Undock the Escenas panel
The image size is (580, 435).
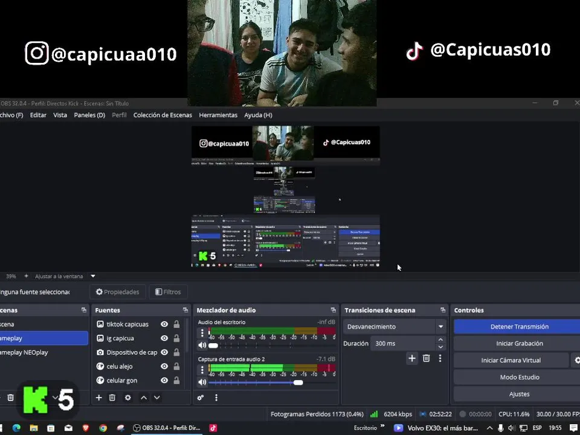(x=84, y=310)
